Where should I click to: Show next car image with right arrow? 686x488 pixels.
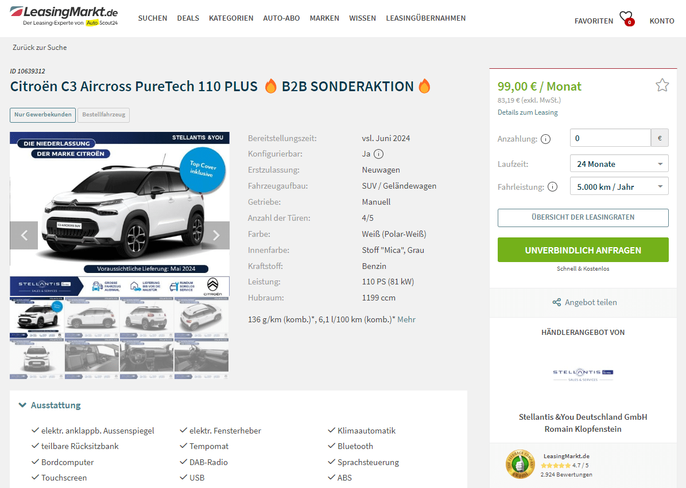point(216,236)
